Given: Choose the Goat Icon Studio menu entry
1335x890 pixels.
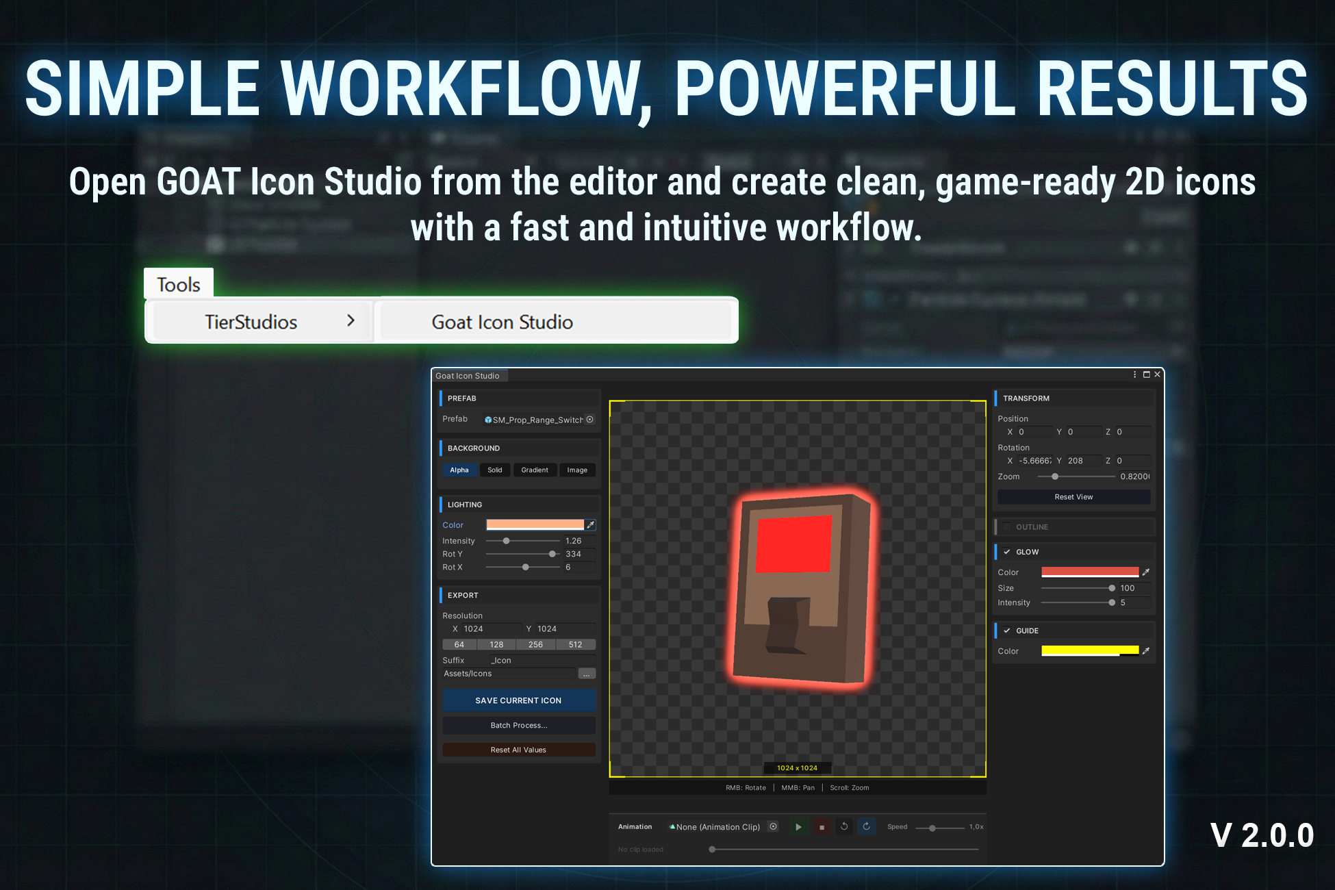Looking at the screenshot, I should [556, 322].
